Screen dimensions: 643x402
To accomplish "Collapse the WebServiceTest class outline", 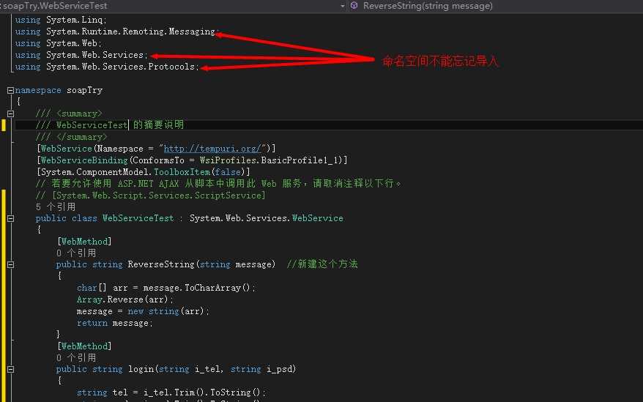I will (10, 218).
